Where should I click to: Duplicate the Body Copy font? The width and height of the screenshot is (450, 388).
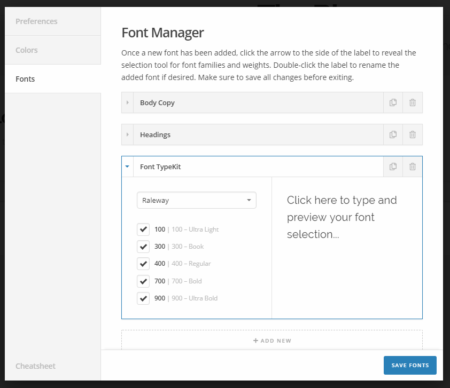tap(393, 102)
